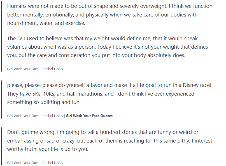Image resolution: width=226 pixels, height=166 pixels.
Task: Click the citation below the weight quote
Action: (35, 69)
